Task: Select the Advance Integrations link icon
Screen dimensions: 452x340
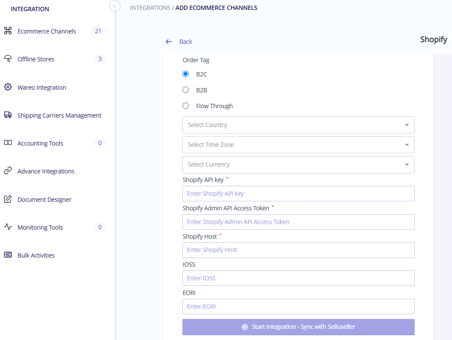Action: pos(7,171)
